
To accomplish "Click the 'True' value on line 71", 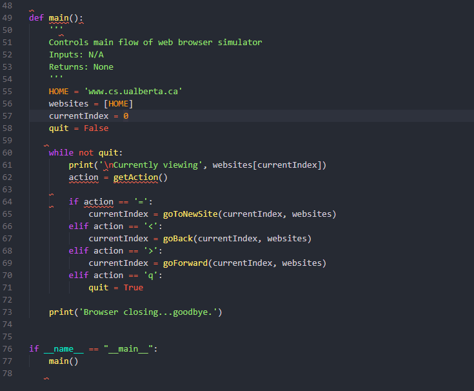I will 133,288.
